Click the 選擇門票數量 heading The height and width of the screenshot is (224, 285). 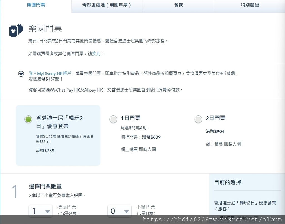(x=45, y=186)
